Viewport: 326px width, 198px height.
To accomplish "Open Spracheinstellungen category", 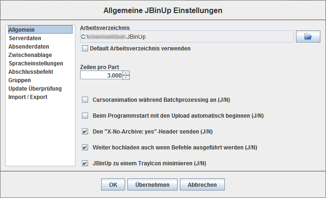I will click(x=36, y=64).
